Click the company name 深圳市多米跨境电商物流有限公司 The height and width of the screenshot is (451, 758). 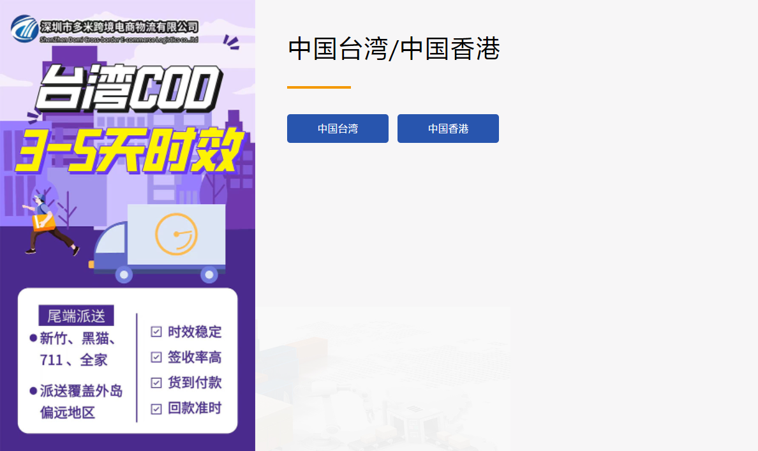pyautogui.click(x=119, y=27)
